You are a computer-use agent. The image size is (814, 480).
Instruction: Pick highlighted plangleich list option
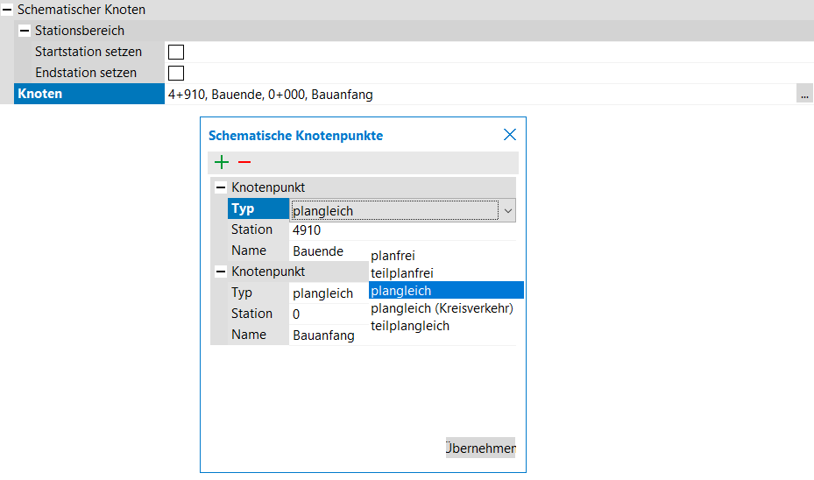(x=446, y=291)
